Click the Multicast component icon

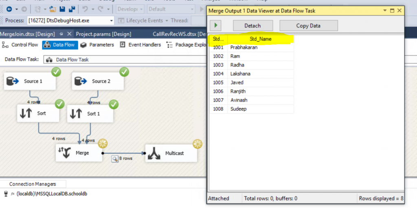[154, 153]
